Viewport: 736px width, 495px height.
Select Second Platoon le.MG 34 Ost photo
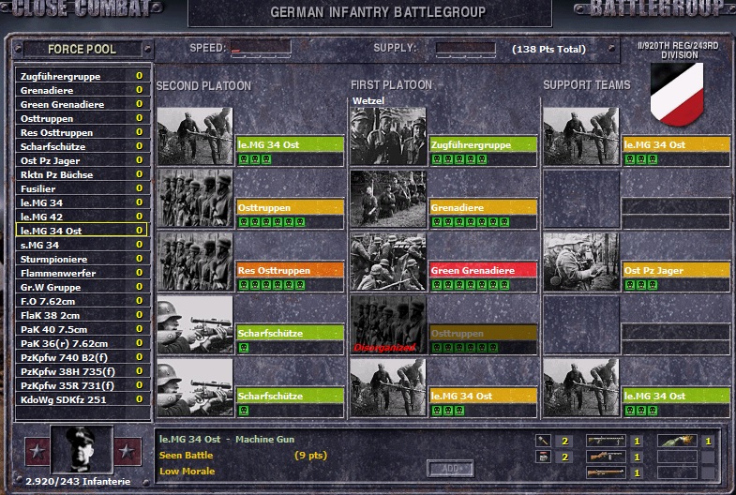(195, 136)
